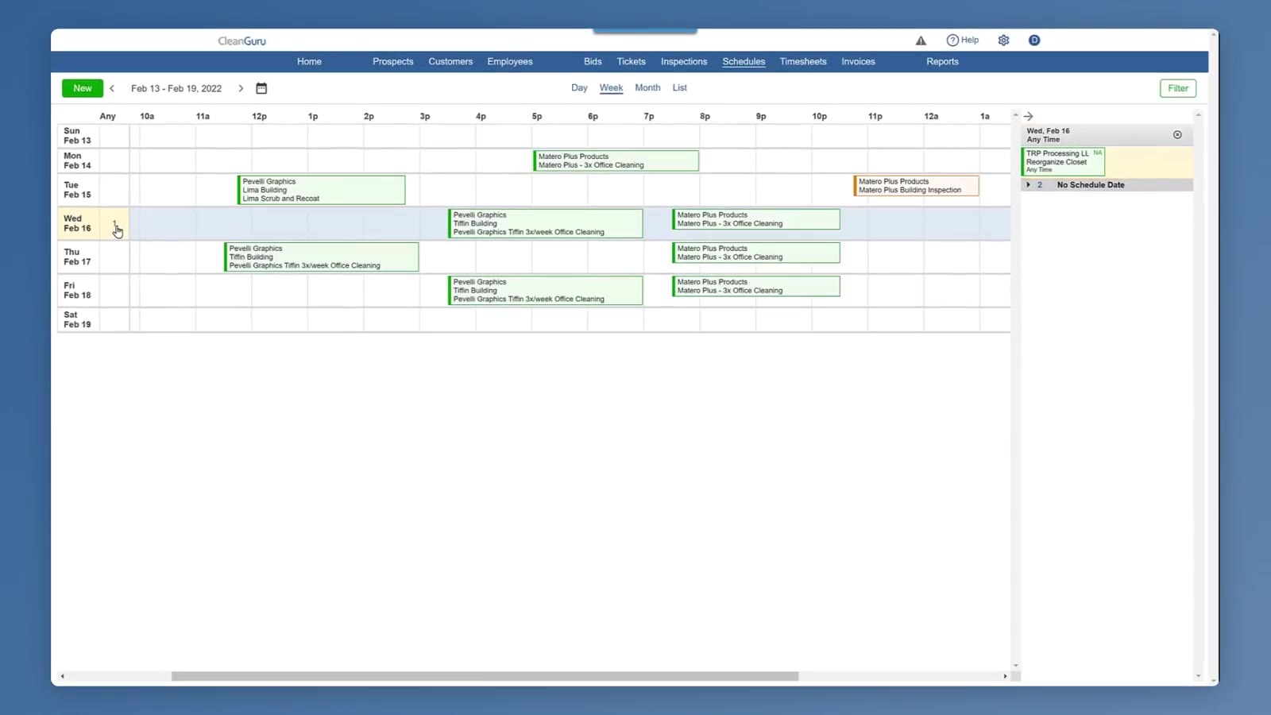Go to previous week arrow
Screen dimensions: 1271x715
[x=112, y=88]
